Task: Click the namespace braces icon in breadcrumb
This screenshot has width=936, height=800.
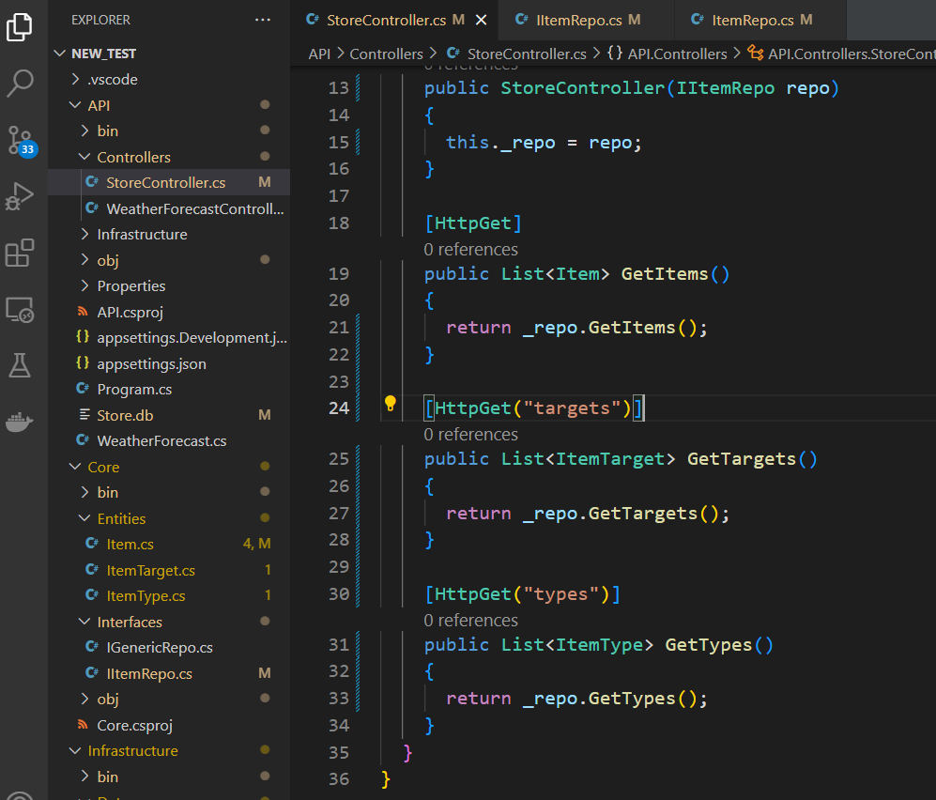Action: tap(615, 54)
